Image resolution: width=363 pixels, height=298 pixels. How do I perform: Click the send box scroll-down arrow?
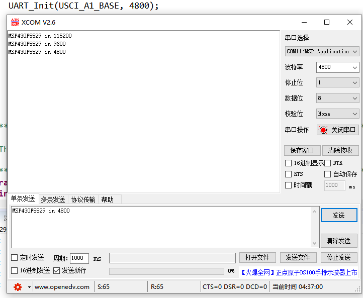314,243
